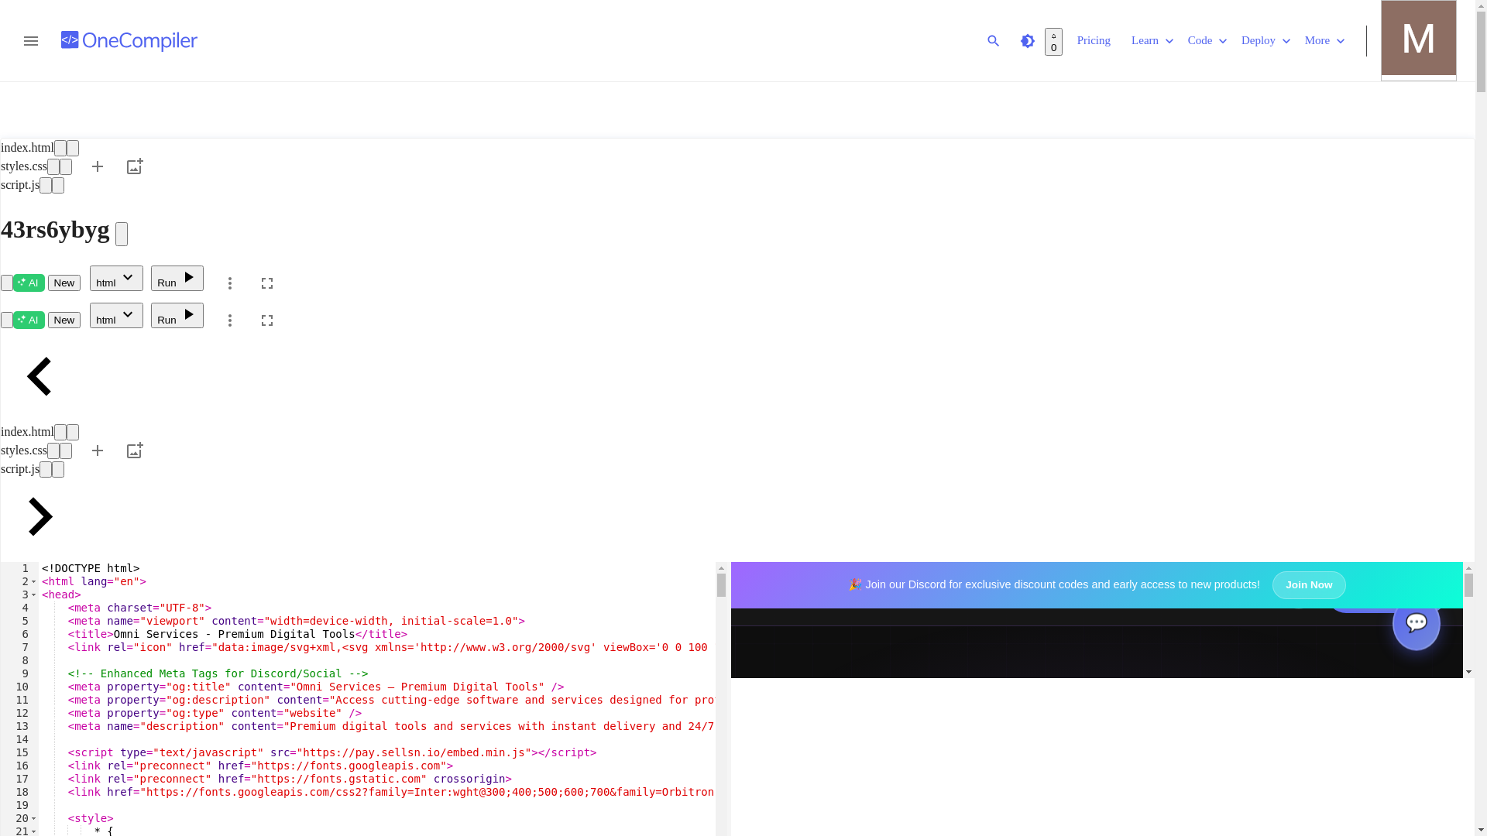Screen dimensions: 1487x836
Task: Select the lower index.html file tab
Action: (27, 432)
